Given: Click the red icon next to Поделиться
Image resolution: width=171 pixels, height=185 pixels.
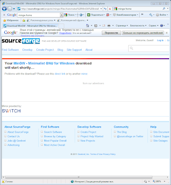Looking at the screenshot, I should 108,15.
